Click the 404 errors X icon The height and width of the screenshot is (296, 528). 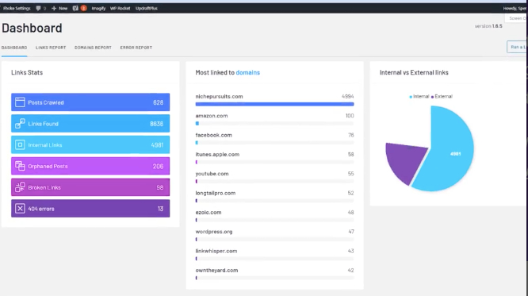[20, 209]
